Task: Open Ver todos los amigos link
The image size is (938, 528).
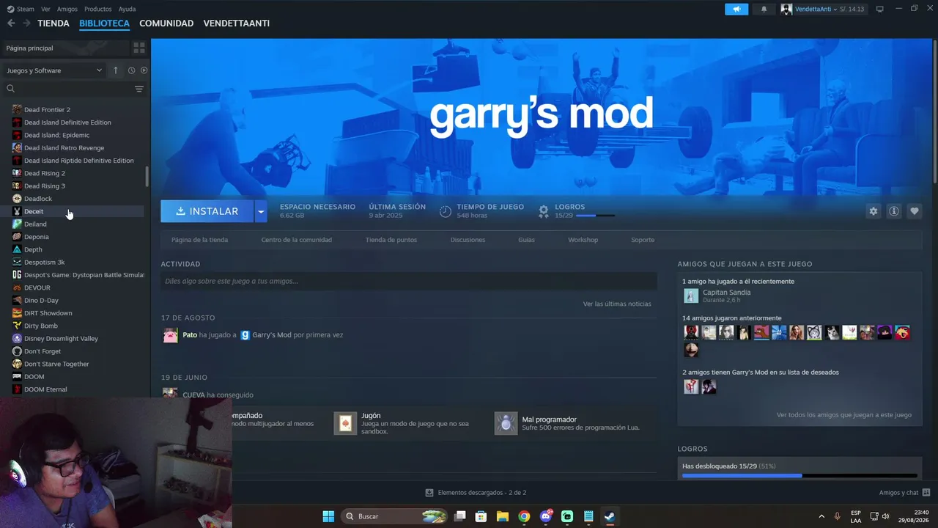Action: coord(844,415)
